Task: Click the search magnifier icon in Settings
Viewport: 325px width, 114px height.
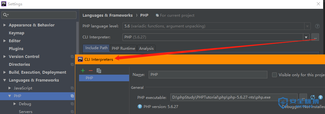Action: pyautogui.click(x=6, y=15)
